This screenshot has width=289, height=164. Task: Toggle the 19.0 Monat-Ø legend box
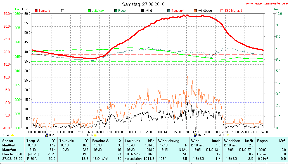(222, 11)
